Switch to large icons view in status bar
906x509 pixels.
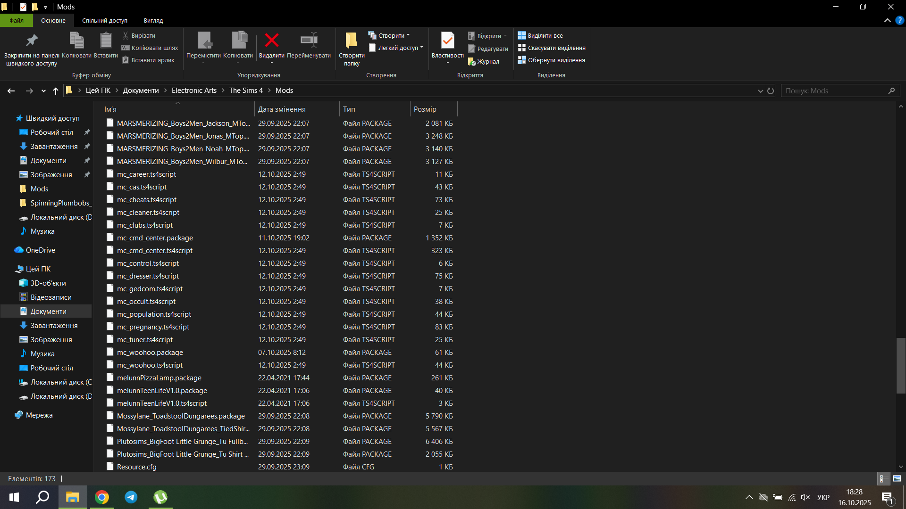click(x=897, y=479)
